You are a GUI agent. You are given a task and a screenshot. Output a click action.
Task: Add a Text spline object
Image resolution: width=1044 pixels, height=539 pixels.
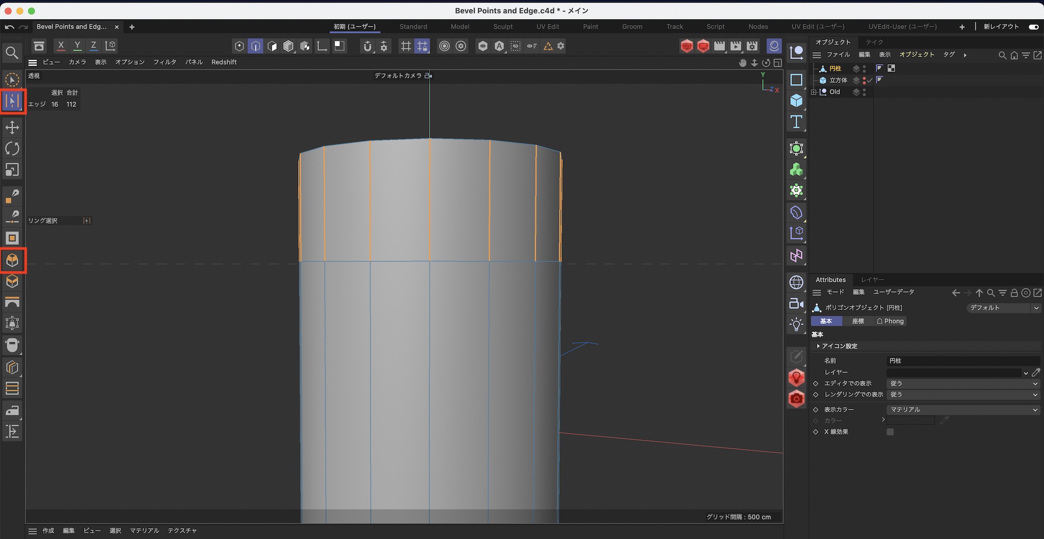796,122
